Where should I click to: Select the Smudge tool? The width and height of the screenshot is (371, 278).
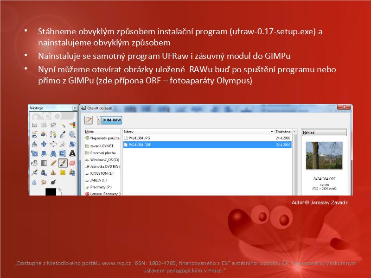(44, 182)
